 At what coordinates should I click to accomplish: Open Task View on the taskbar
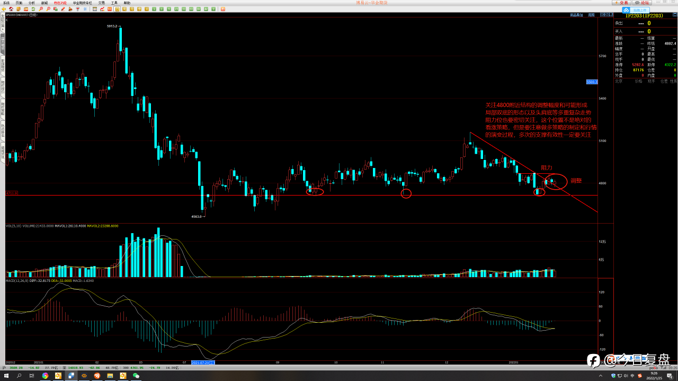(x=32, y=376)
